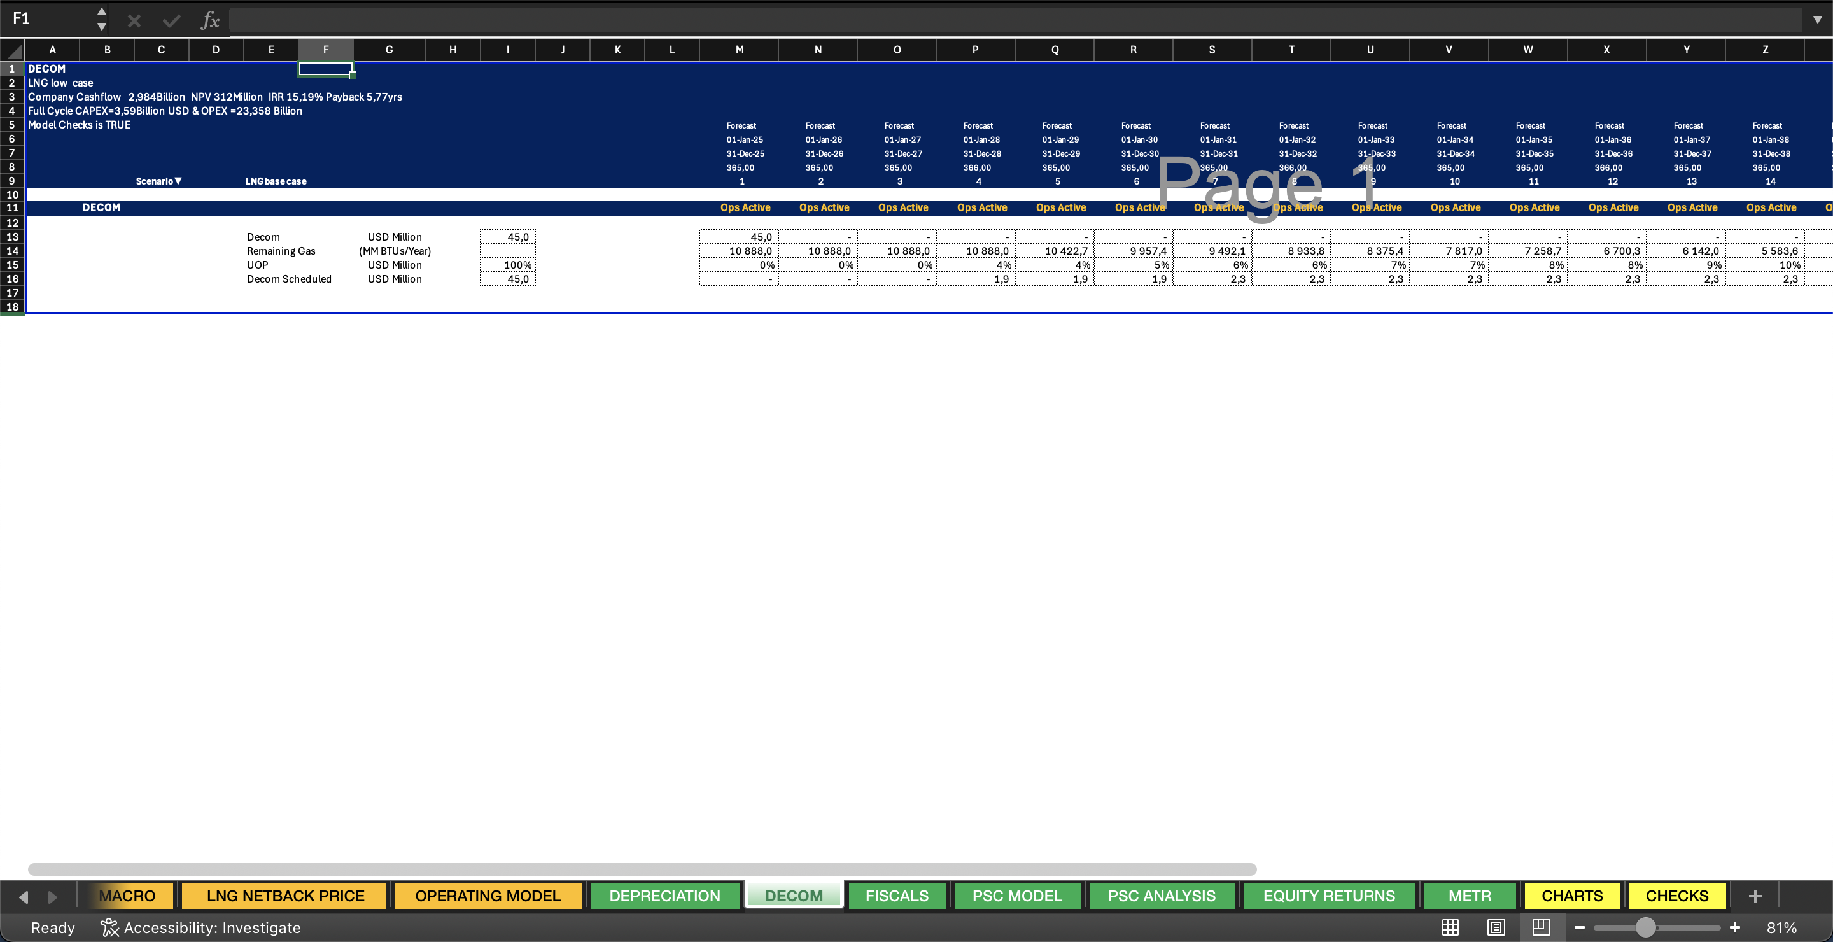Click the '(MM BTUs/Year)' unit label
Screen dimensions: 1833x942
(x=394, y=251)
